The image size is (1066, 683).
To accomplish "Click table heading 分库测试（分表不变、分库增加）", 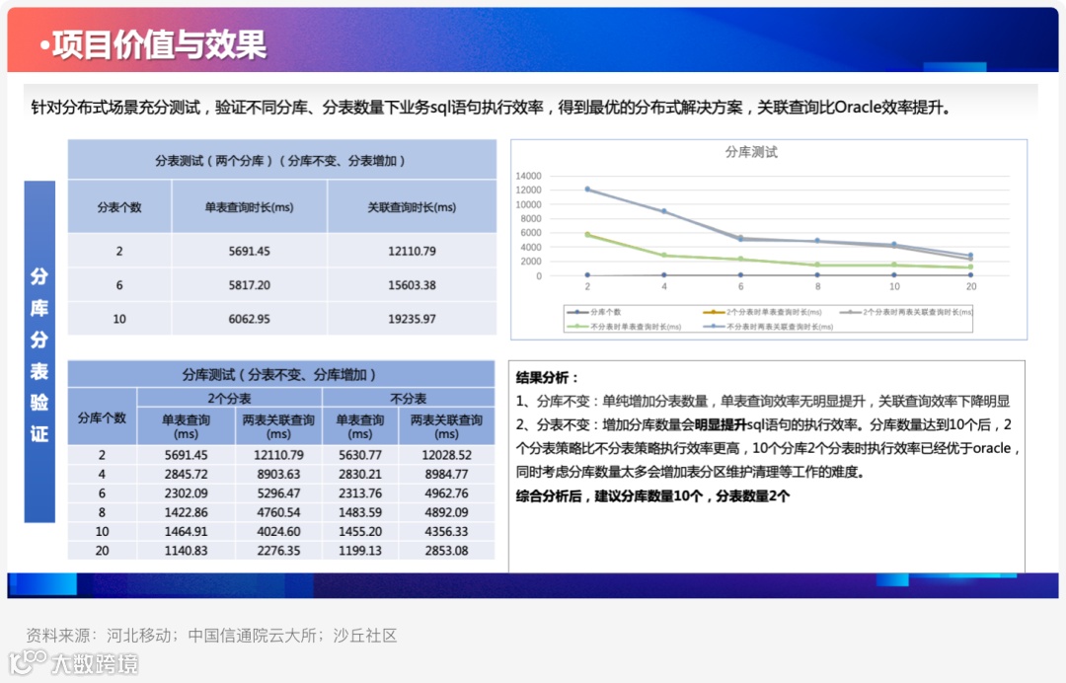I will click(279, 374).
